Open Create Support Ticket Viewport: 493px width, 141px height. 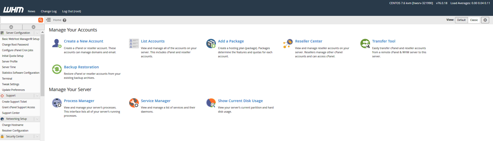click(x=14, y=102)
